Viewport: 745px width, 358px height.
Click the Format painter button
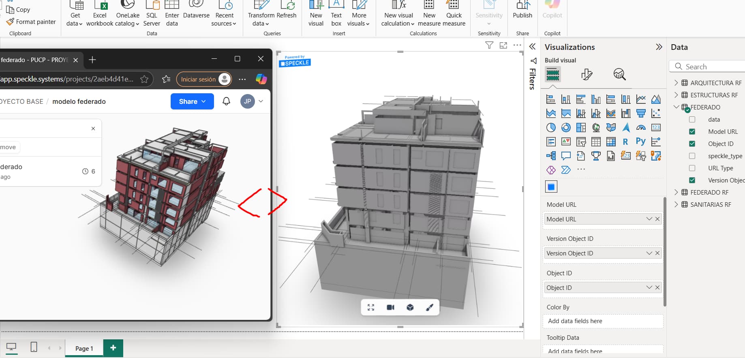[32, 22]
